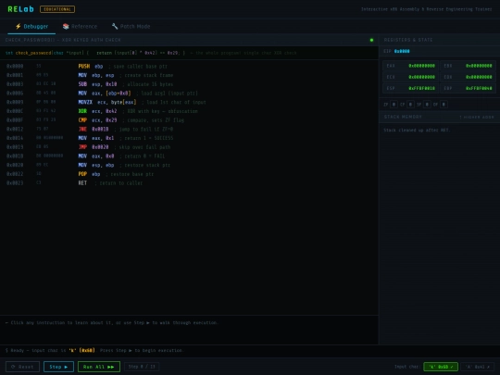Open the Patch Mode tab
This screenshot has width=500, height=375.
pos(131,27)
